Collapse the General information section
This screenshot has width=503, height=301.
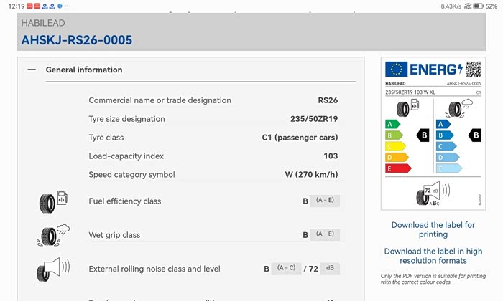pos(32,70)
